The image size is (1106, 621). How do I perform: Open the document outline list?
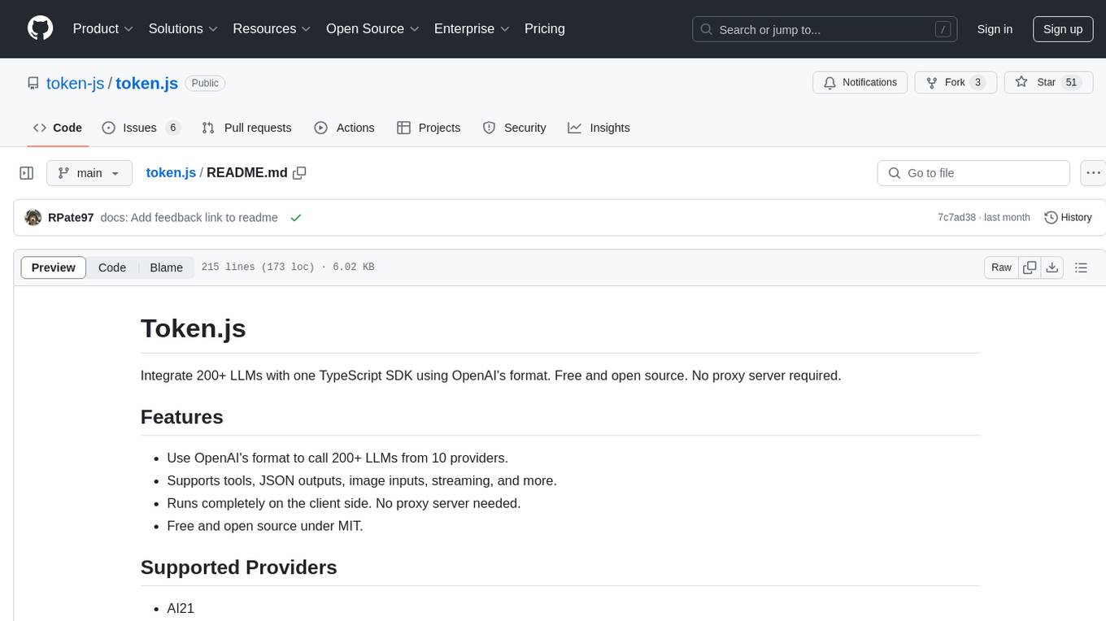click(1081, 267)
